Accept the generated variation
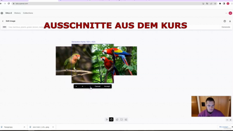233x131 pixels. (x=107, y=86)
